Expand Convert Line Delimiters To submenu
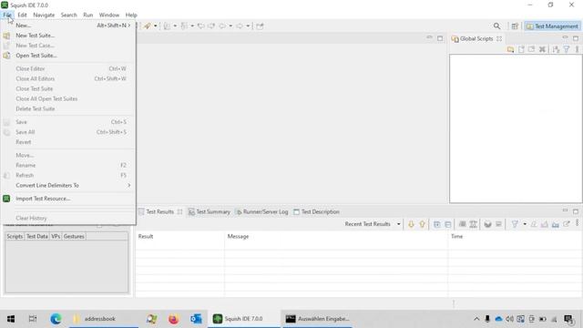 click(68, 186)
